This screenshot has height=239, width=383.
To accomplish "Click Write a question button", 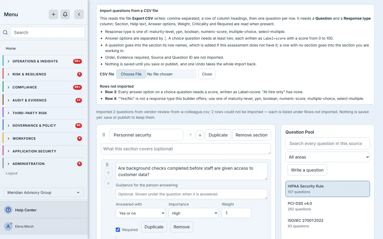I will pos(307,170).
